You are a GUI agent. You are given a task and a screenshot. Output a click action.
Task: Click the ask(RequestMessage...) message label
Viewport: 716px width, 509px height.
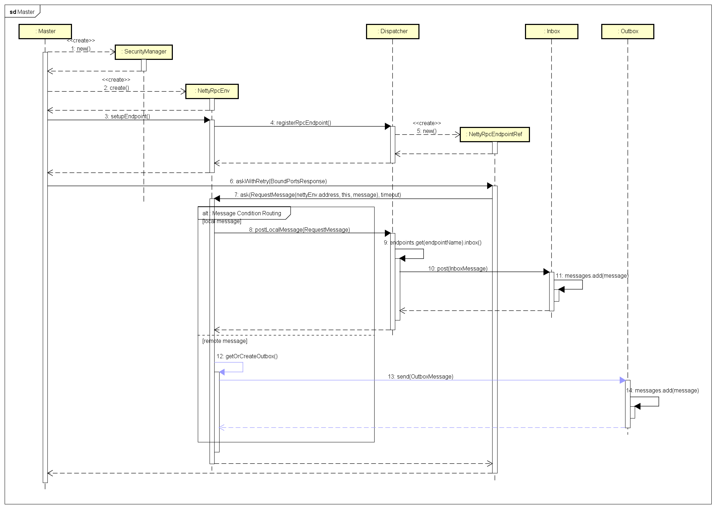(x=318, y=195)
